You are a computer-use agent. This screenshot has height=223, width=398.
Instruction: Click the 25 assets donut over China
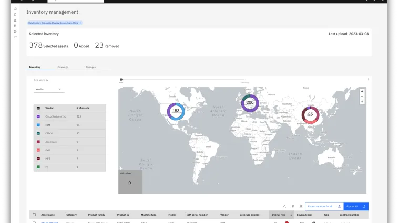click(x=310, y=114)
